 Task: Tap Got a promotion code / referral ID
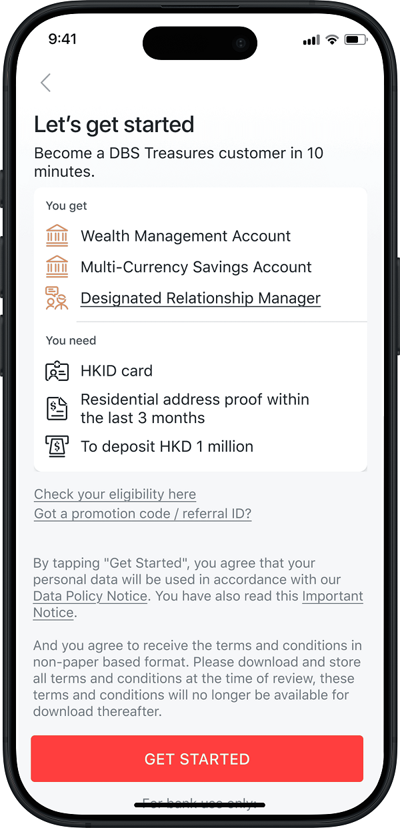pos(143,514)
